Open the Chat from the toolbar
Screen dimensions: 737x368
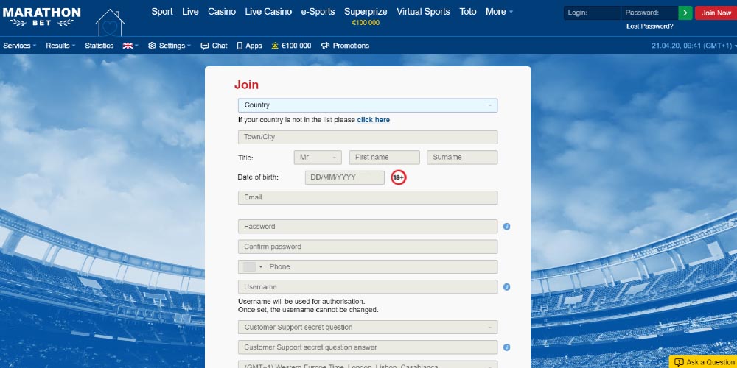pyautogui.click(x=214, y=46)
